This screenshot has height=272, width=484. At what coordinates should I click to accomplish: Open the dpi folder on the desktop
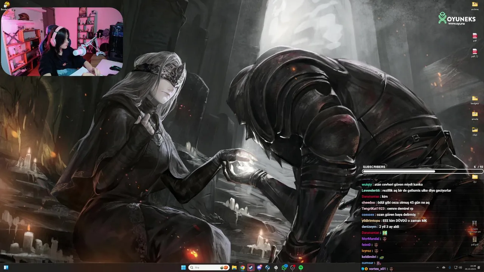click(x=475, y=178)
